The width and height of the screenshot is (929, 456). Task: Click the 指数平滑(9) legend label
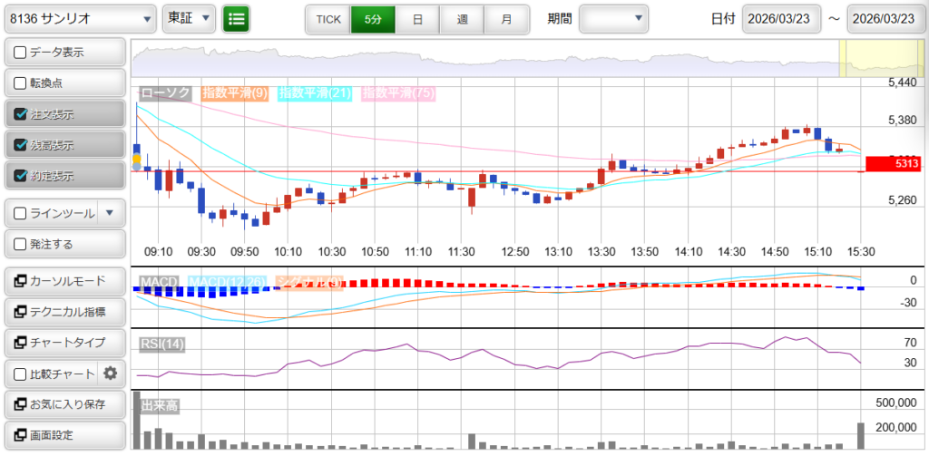coord(234,92)
